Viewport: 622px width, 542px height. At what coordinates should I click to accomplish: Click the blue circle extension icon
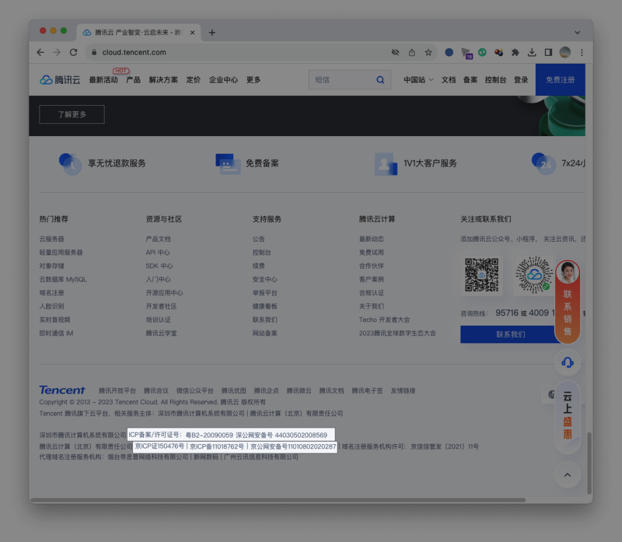449,52
